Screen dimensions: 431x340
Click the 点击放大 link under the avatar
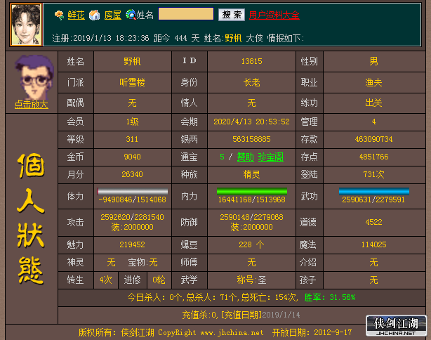32,104
